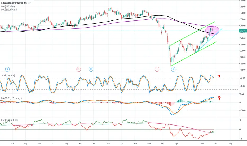The width and height of the screenshot is (247, 146).
Task: Click the 0.00 level on Stoch axis
Action: 243,94
